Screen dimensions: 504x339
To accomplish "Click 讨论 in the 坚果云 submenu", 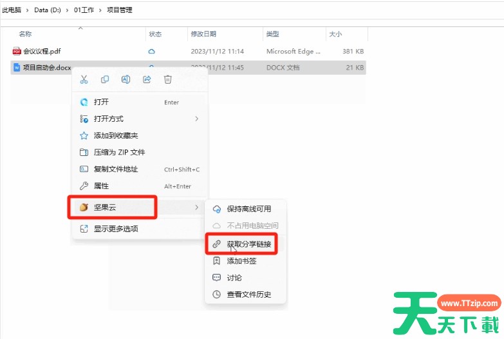I will [x=234, y=278].
